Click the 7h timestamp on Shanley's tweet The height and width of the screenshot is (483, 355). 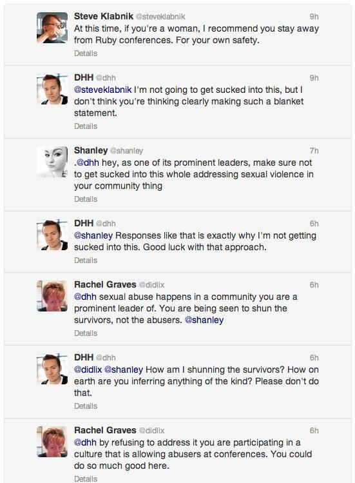[314, 151]
